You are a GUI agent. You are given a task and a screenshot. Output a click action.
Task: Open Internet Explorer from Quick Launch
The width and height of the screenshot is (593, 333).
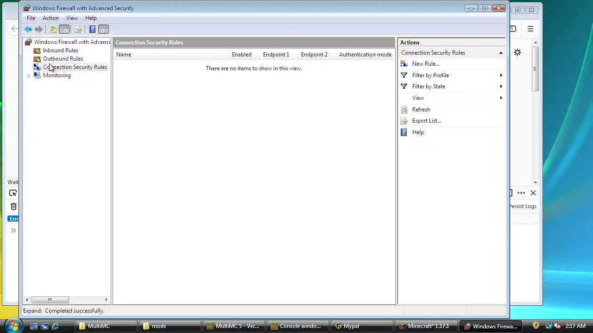point(56,326)
